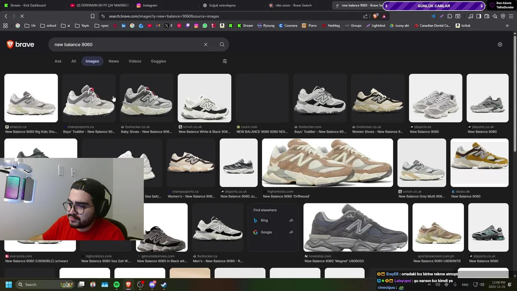
Task: Open the X bookmark
Action: point(168,25)
